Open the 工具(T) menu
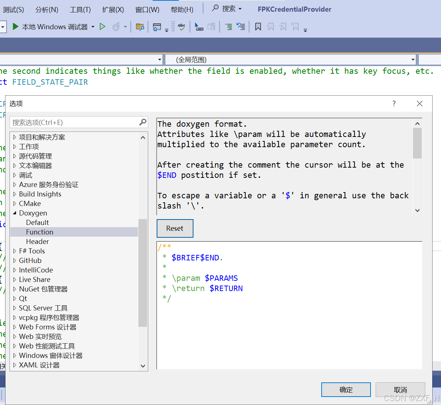Screen dimensions: 441x405 point(80,9)
